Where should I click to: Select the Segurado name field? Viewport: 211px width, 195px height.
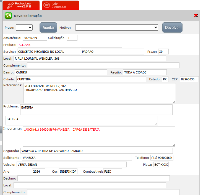pos(97,151)
